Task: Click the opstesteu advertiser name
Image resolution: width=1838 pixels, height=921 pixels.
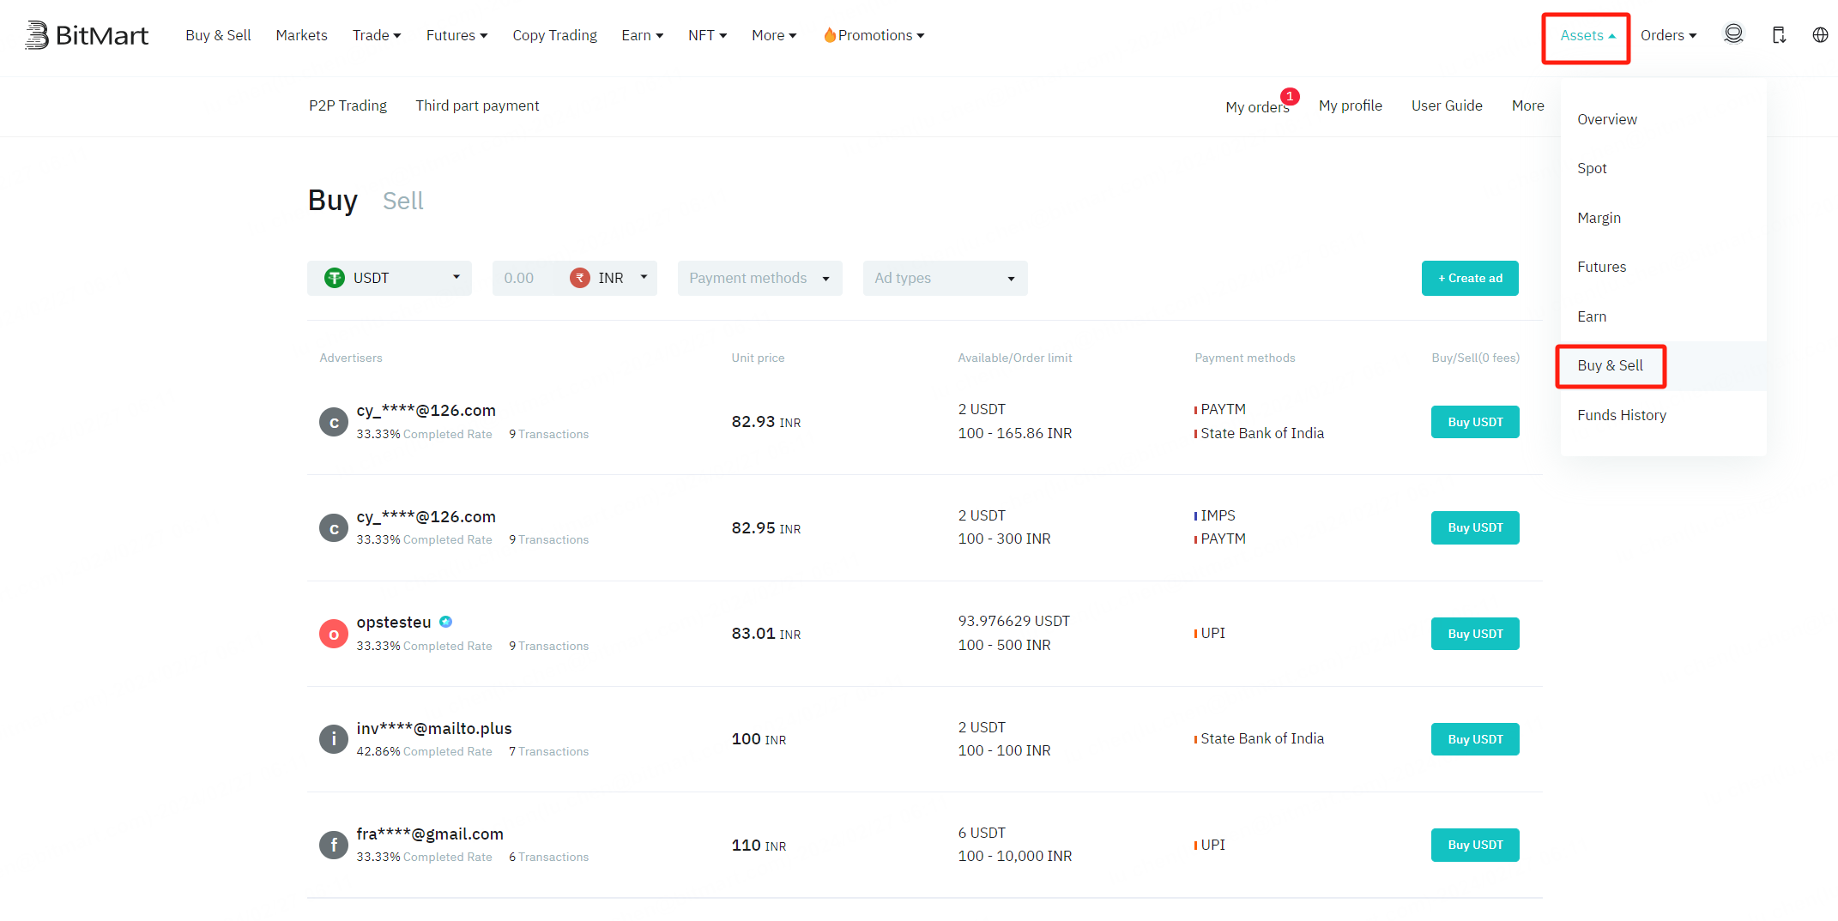Action: tap(394, 622)
